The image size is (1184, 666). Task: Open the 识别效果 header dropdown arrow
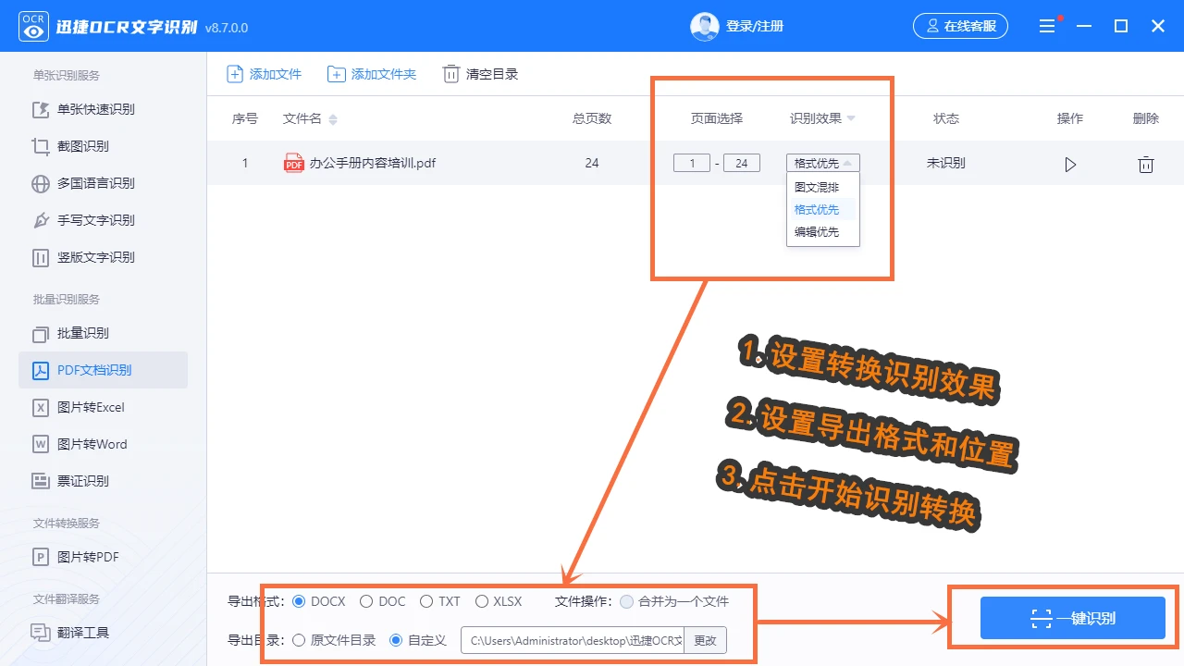(x=851, y=118)
